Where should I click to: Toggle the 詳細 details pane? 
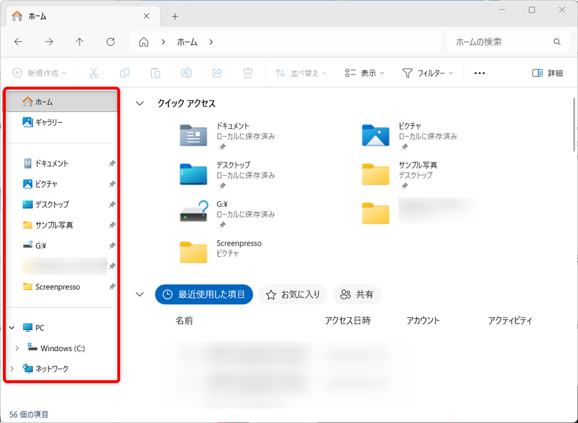coord(547,72)
